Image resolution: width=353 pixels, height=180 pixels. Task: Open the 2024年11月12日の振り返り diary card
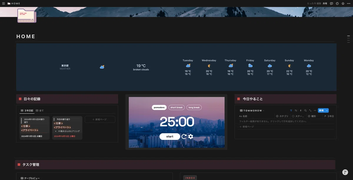34,128
